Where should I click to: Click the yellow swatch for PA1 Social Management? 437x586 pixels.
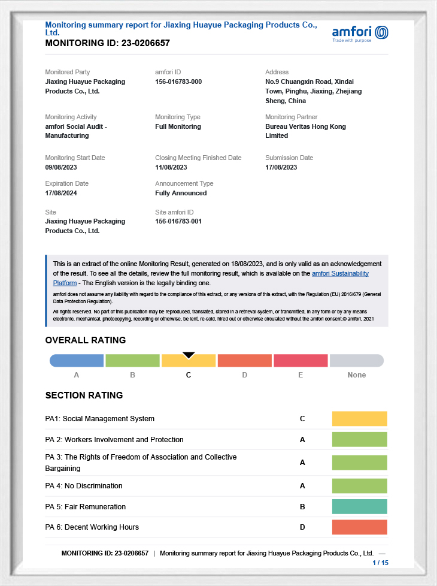pos(359,419)
